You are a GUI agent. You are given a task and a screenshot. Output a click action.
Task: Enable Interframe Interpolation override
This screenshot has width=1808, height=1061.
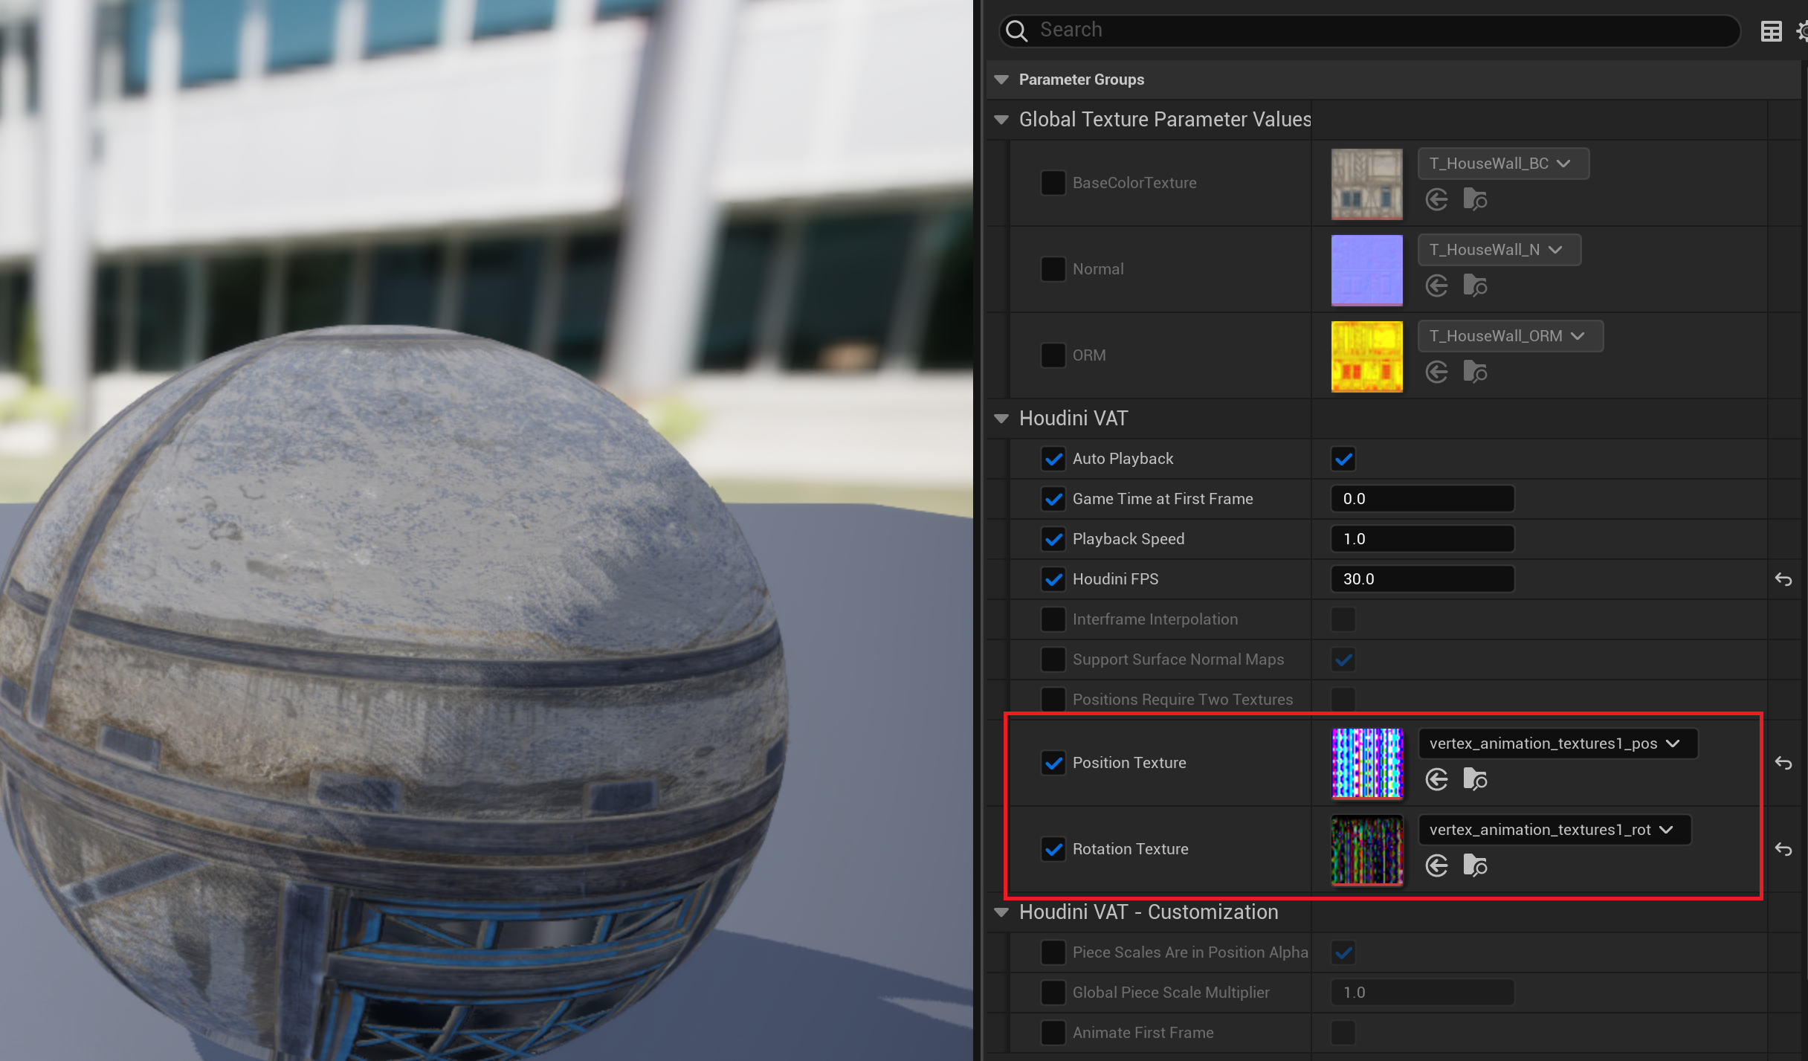(x=1053, y=619)
